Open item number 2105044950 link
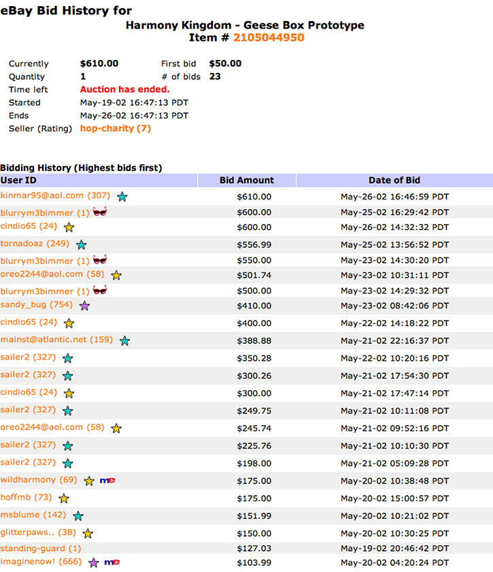 (x=269, y=37)
